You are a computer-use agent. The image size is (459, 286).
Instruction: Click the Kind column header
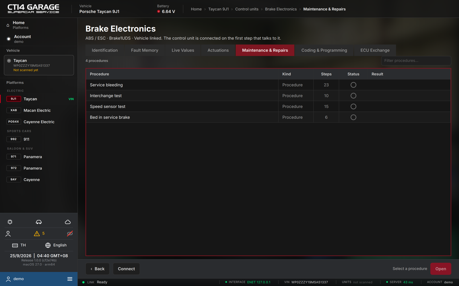click(x=286, y=74)
